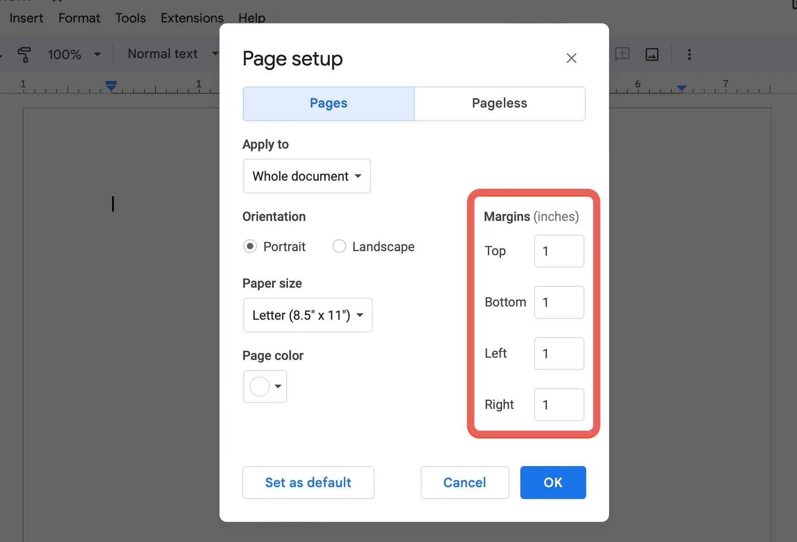Insert an image from the toolbar
The image size is (797, 542).
coord(652,54)
